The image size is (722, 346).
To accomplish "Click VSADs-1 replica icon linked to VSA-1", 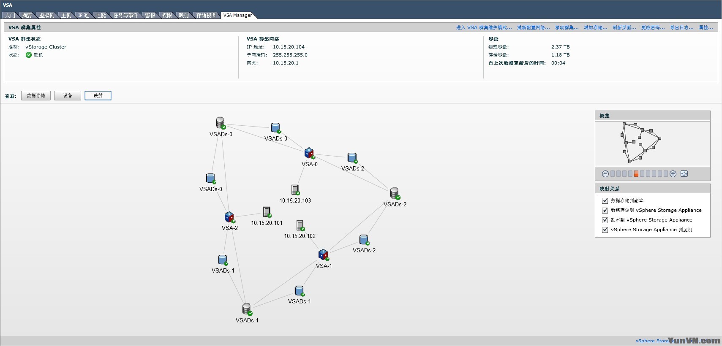I will click(x=300, y=291).
